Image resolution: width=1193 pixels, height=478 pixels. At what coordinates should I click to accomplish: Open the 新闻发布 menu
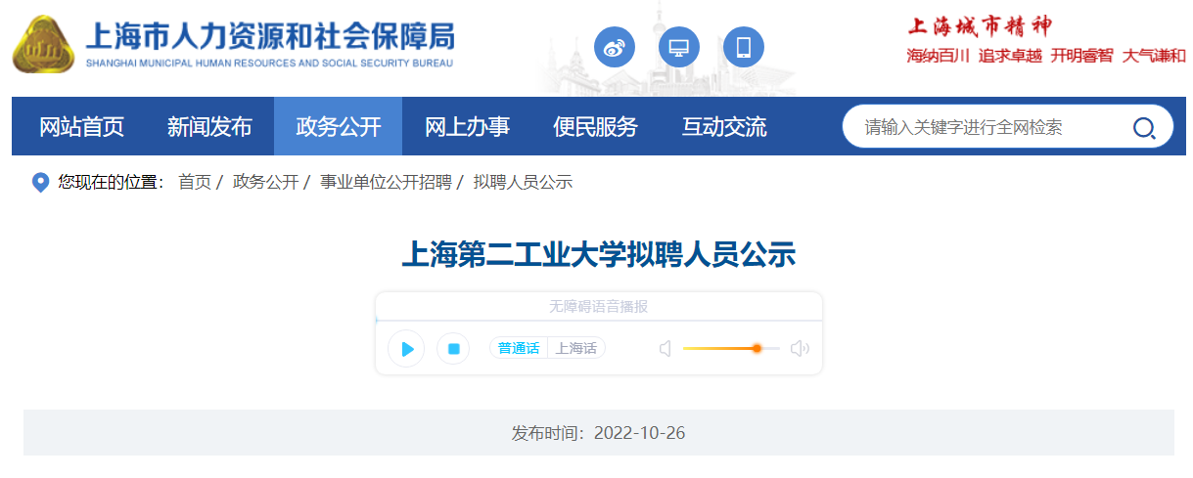point(209,126)
